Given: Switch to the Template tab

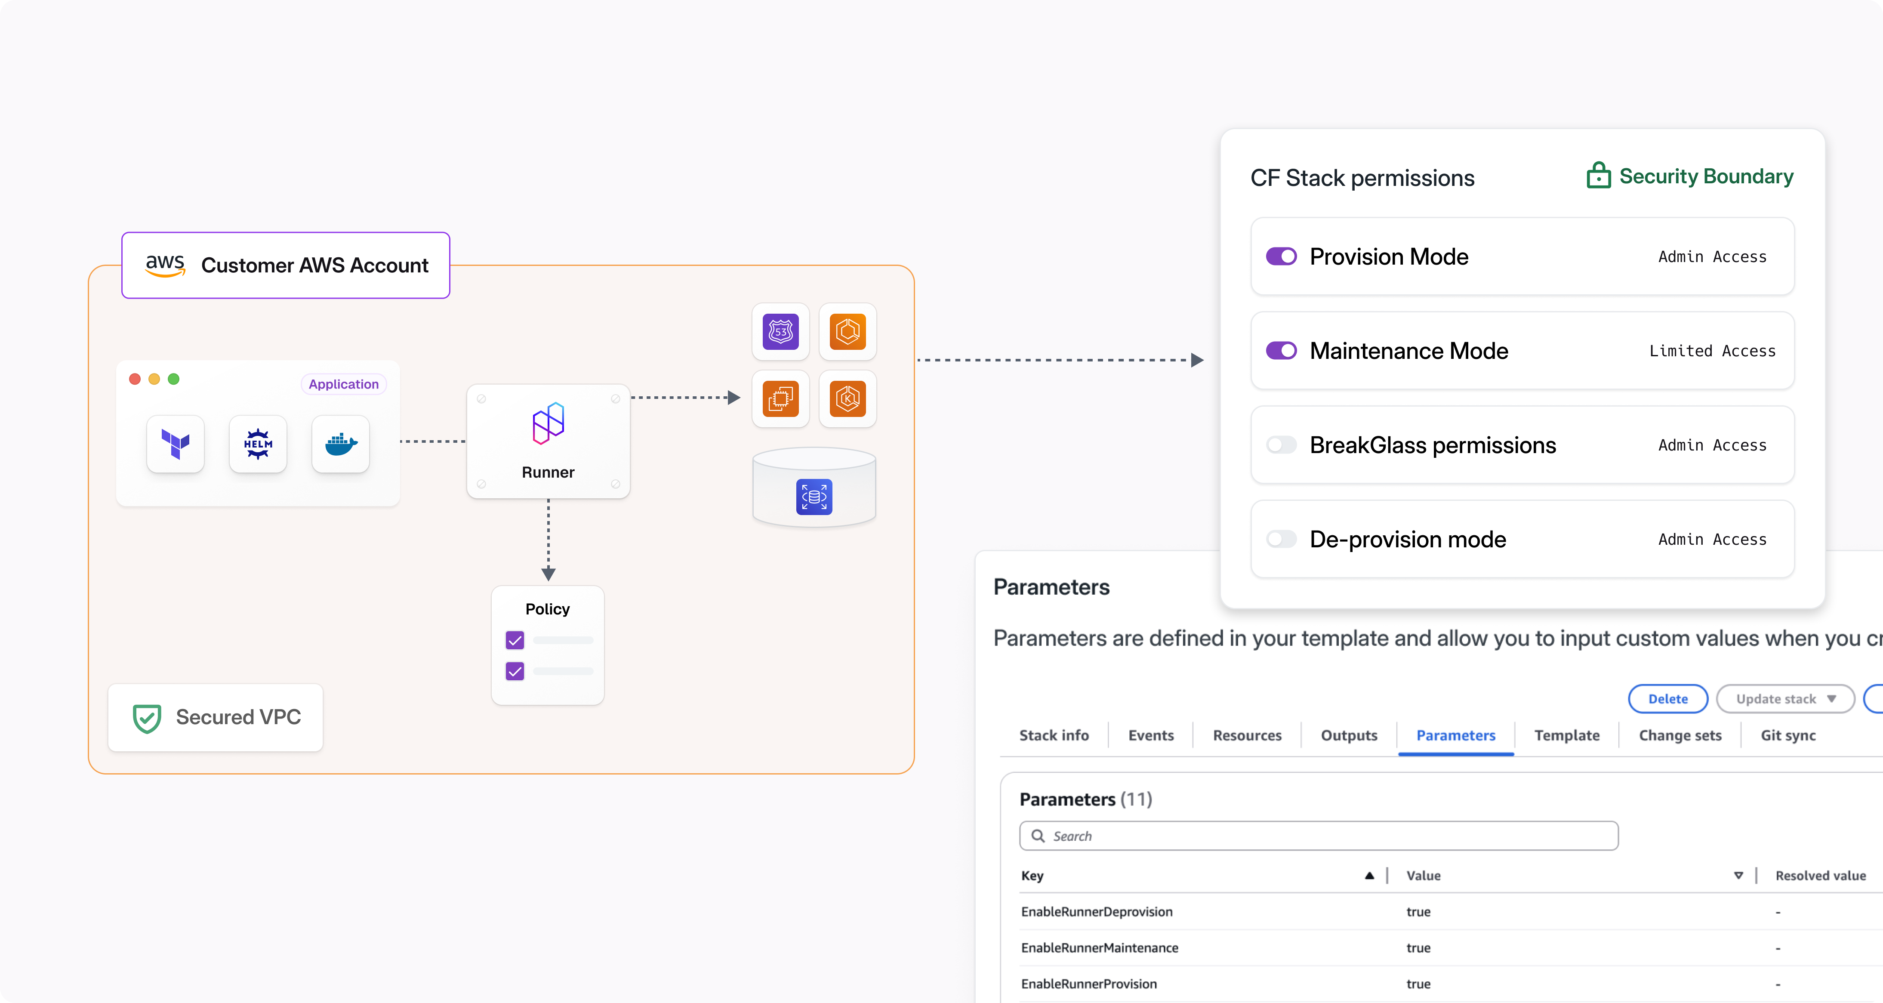Looking at the screenshot, I should click(1566, 735).
